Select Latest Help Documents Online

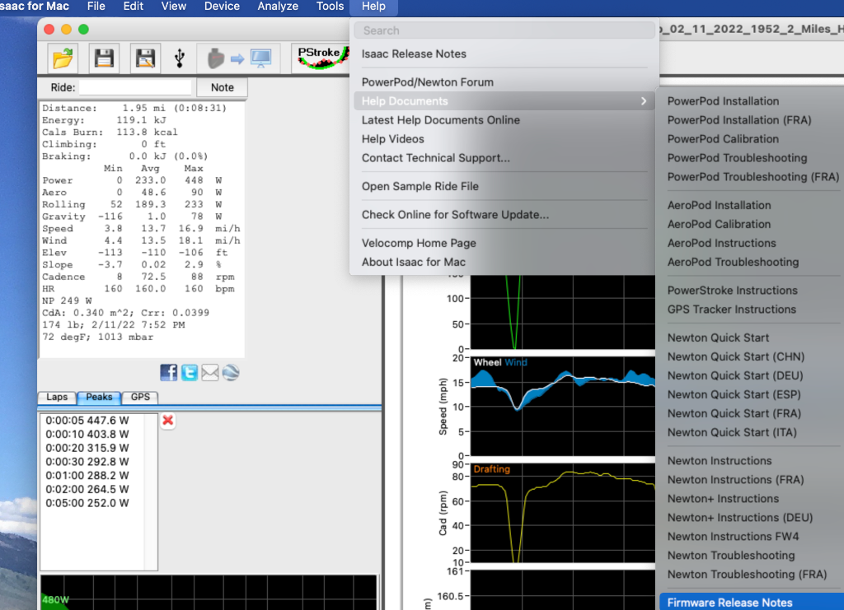(x=440, y=120)
